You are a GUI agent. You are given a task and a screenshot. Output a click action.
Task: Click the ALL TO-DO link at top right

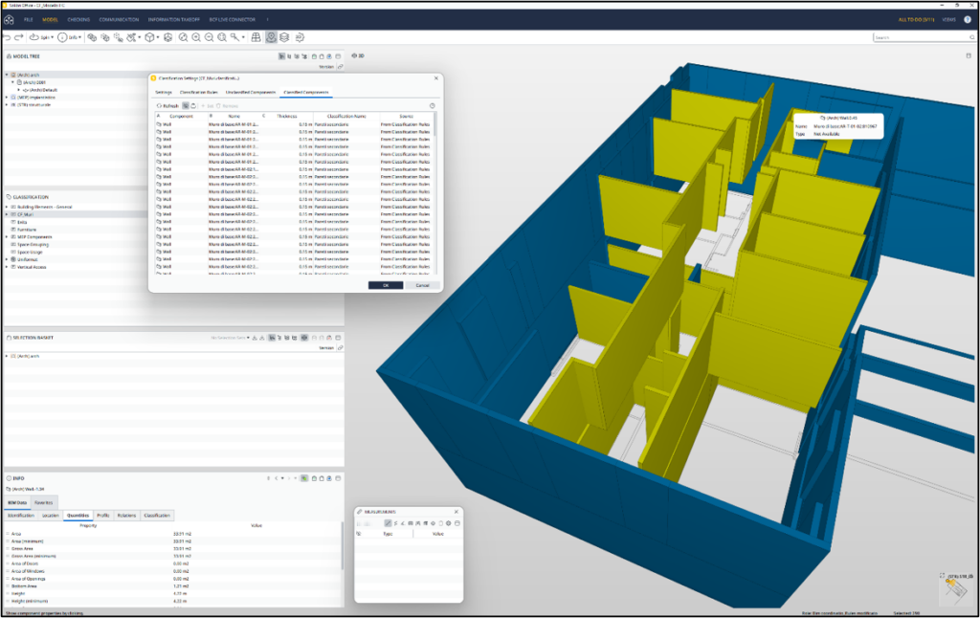tap(916, 20)
